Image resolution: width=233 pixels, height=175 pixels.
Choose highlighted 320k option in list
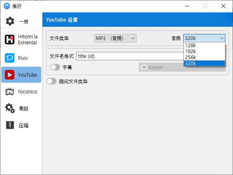[x=204, y=63]
